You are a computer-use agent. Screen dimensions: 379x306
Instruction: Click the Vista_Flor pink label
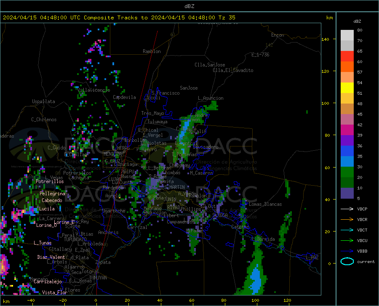click(55, 293)
